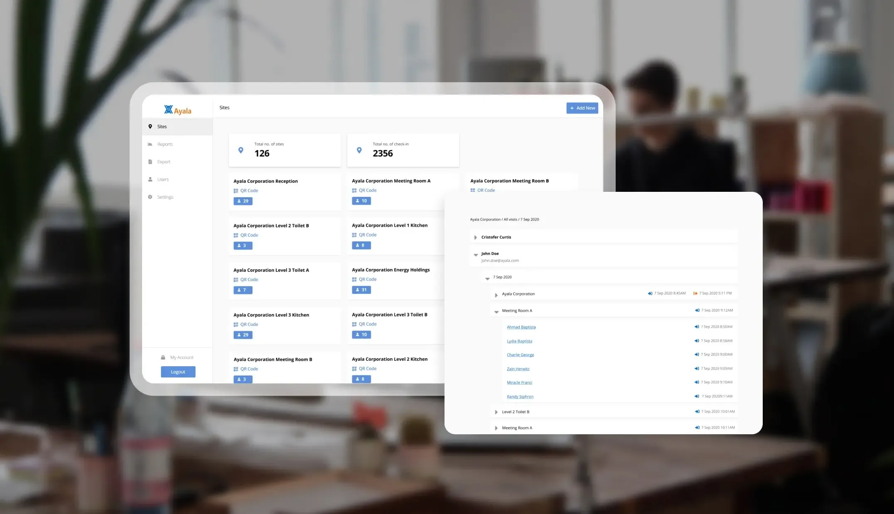Click the 29 visitors badge under Ayala Corporation Reception
894x514 pixels.
(243, 201)
